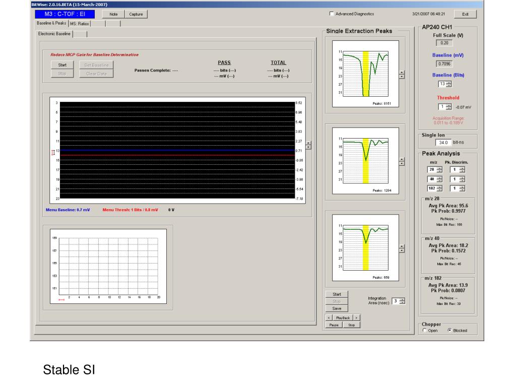Image resolution: width=516 pixels, height=387 pixels.
Task: Click the Baseline (mV) value field
Action: pyautogui.click(x=444, y=64)
